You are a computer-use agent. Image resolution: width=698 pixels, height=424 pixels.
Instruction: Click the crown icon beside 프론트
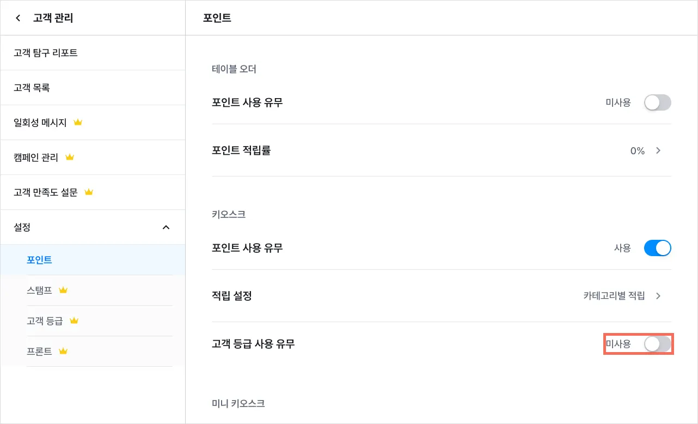tap(63, 352)
